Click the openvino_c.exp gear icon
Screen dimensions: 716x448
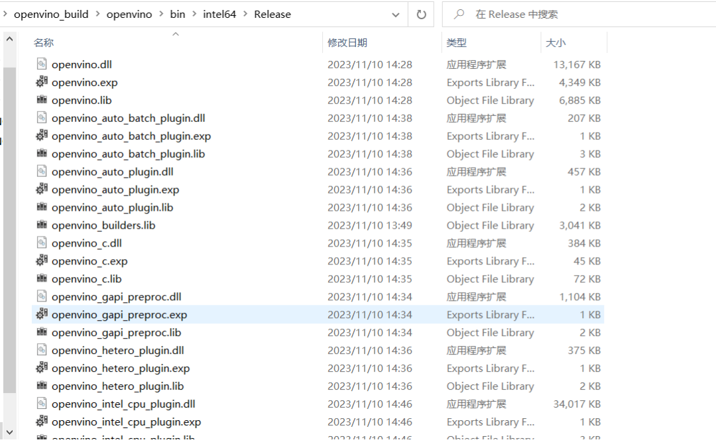(x=42, y=260)
